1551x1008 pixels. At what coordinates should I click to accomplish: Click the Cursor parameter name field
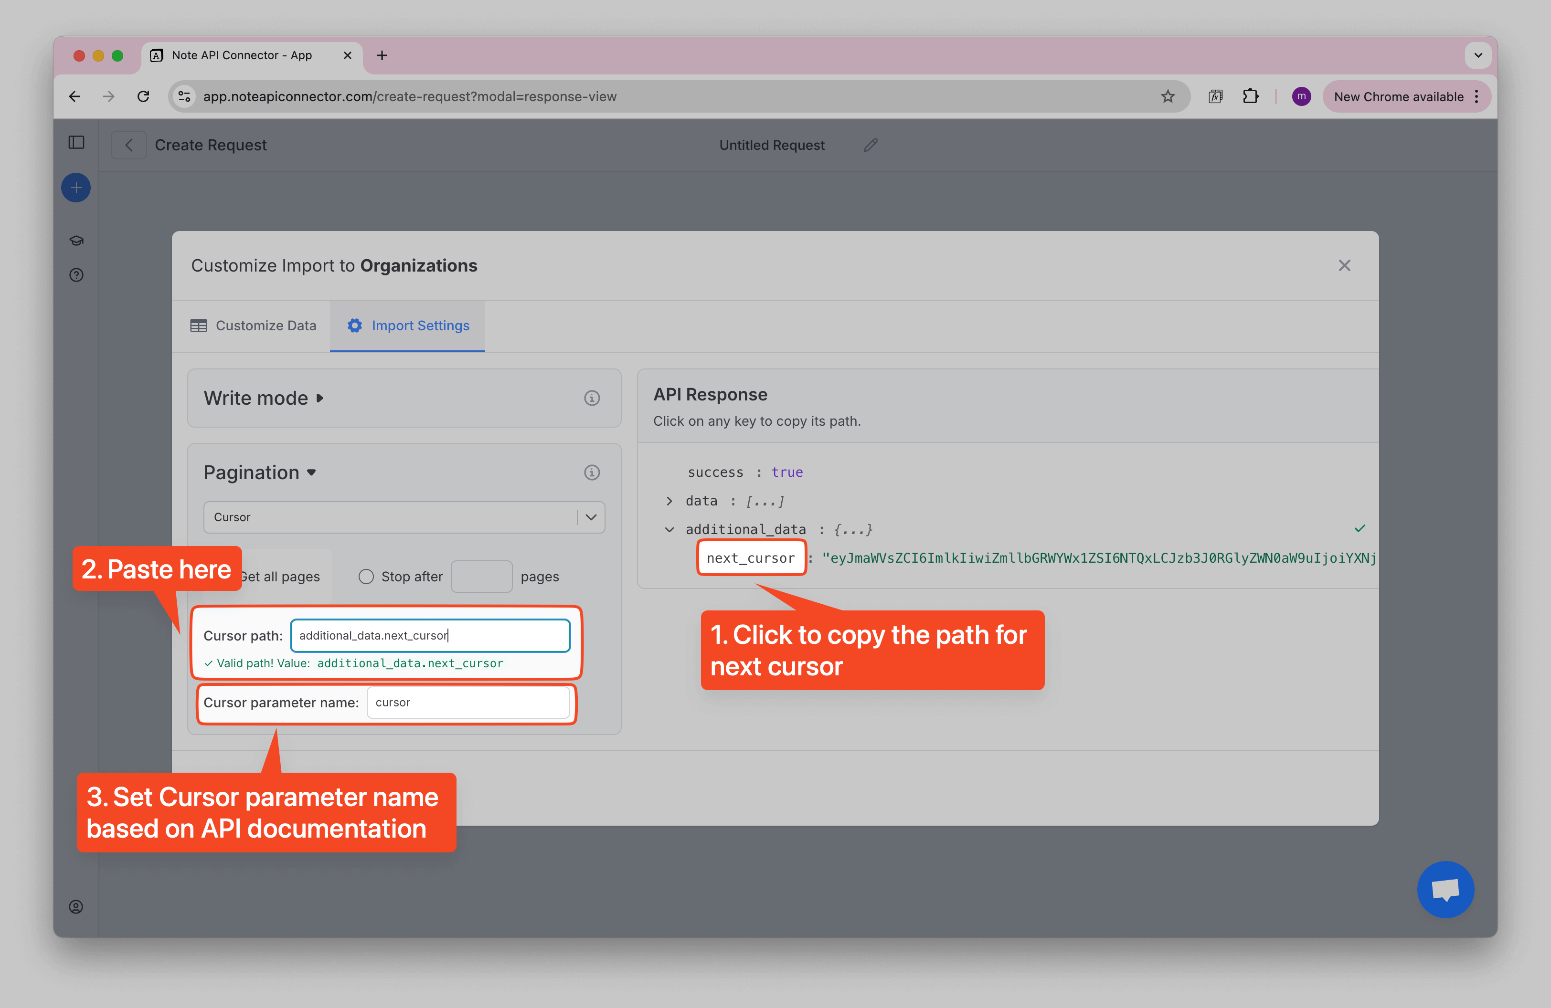468,703
